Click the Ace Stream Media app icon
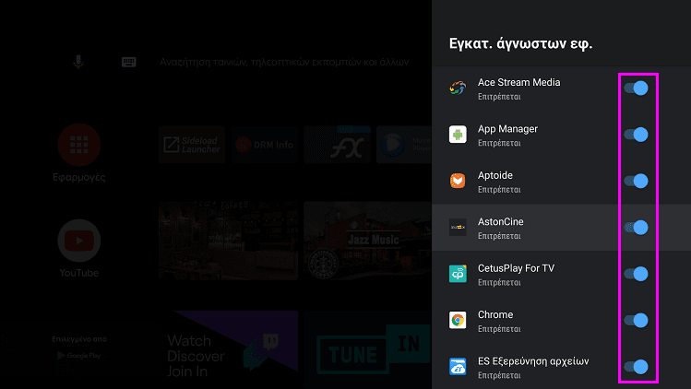691x389 pixels. (458, 88)
